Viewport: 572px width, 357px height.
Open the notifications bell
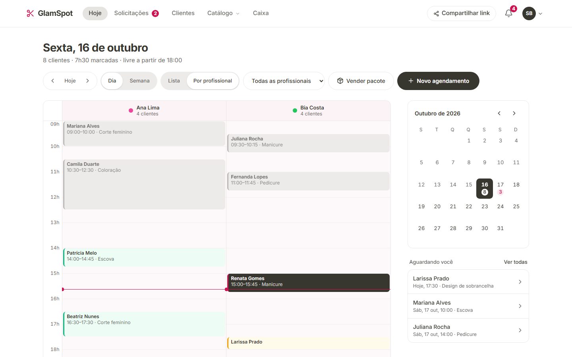point(508,13)
